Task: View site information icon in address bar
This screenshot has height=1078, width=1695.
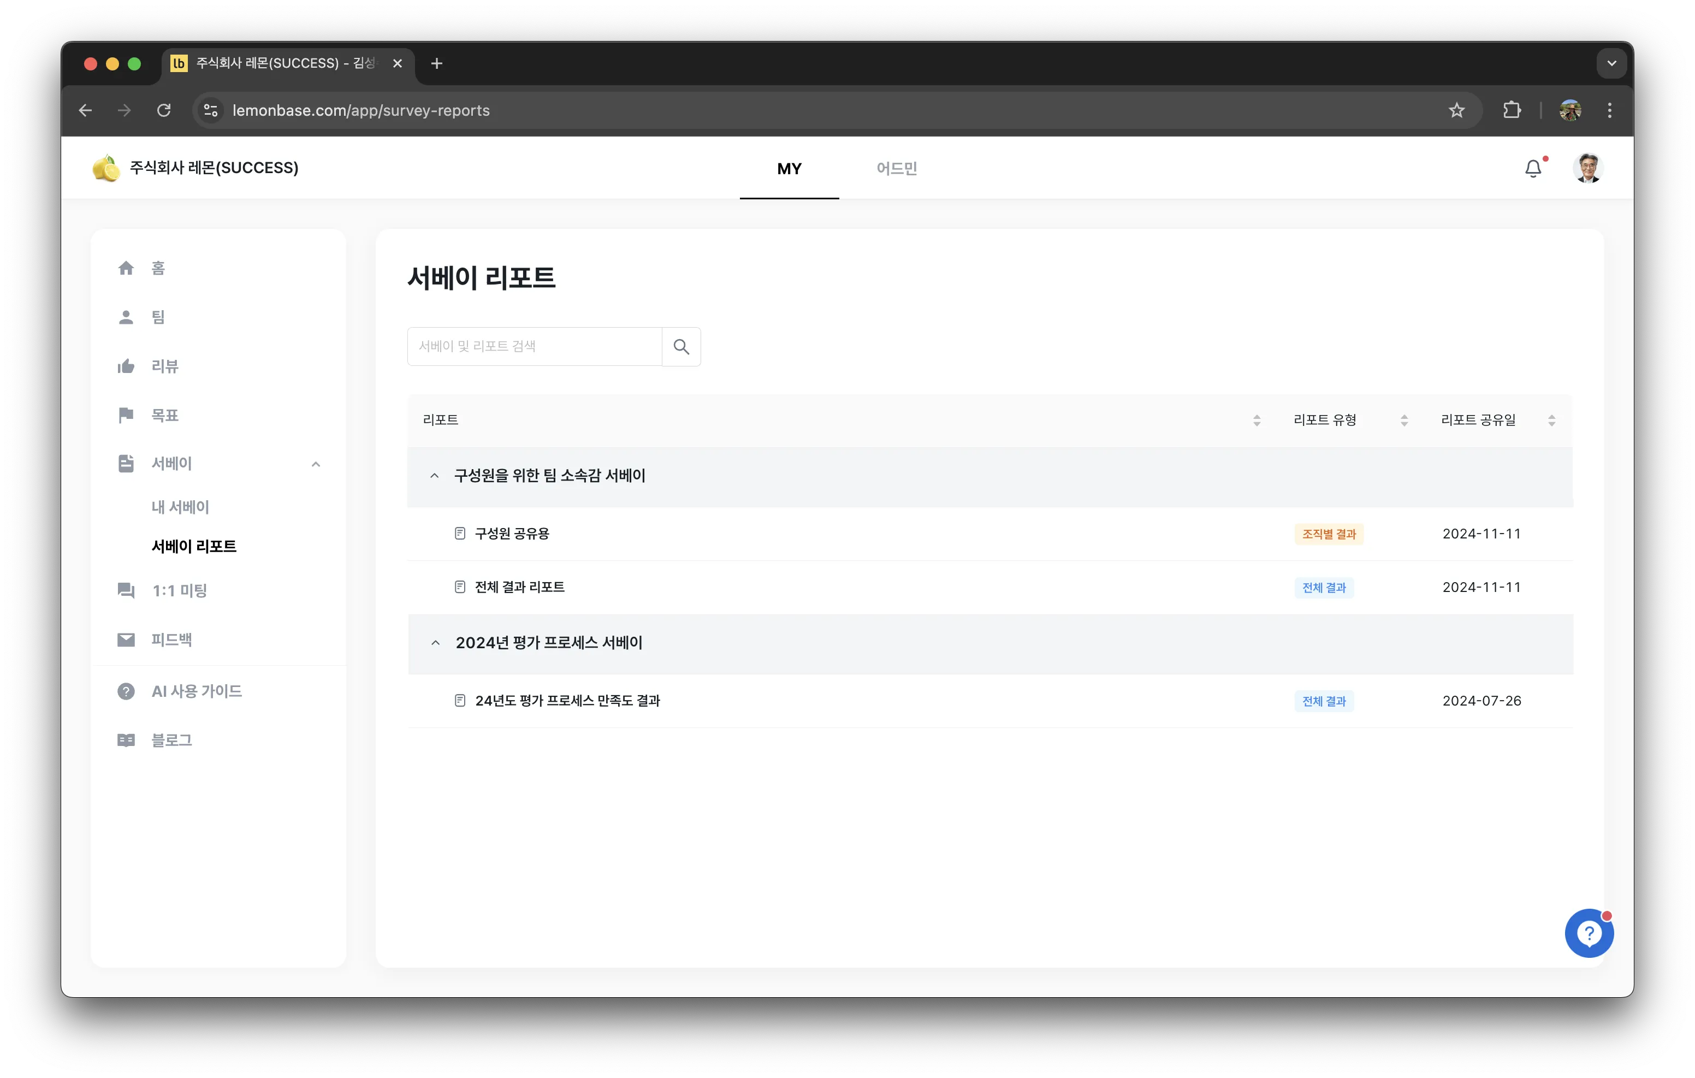Action: pos(210,110)
